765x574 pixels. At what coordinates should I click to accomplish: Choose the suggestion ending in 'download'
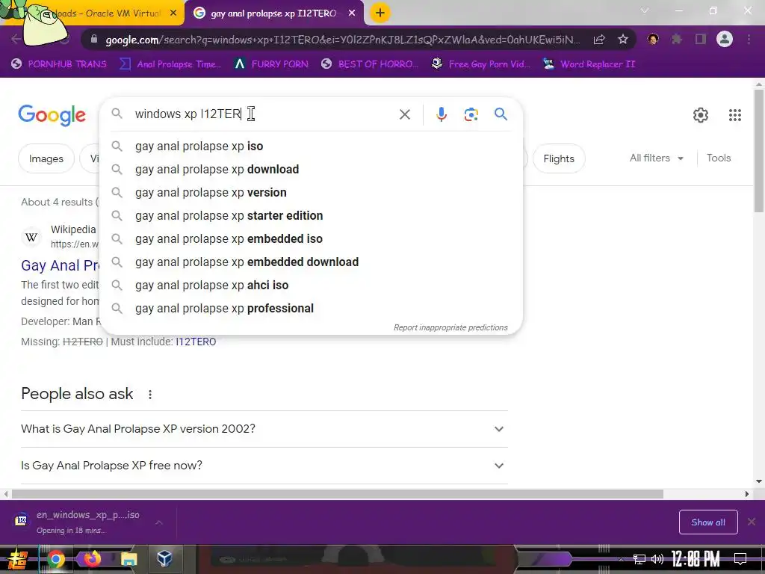point(311,170)
